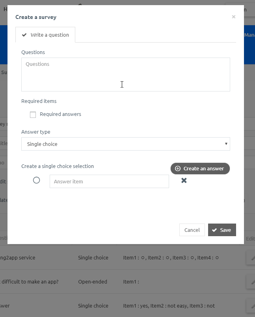Open the Answer type dropdown
This screenshot has height=317, width=255.
(125, 144)
